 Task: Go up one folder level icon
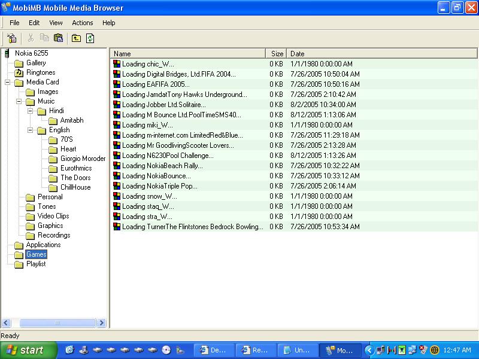pyautogui.click(x=76, y=38)
